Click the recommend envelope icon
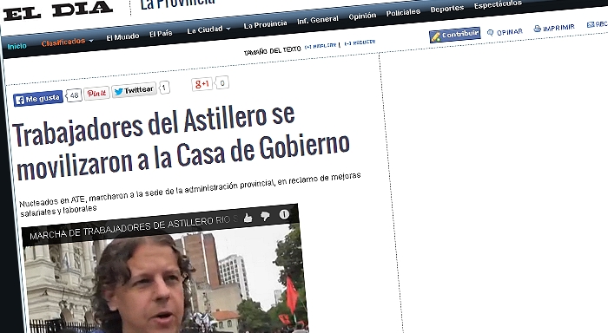Viewport: 608px width, 333px height. pos(591,24)
